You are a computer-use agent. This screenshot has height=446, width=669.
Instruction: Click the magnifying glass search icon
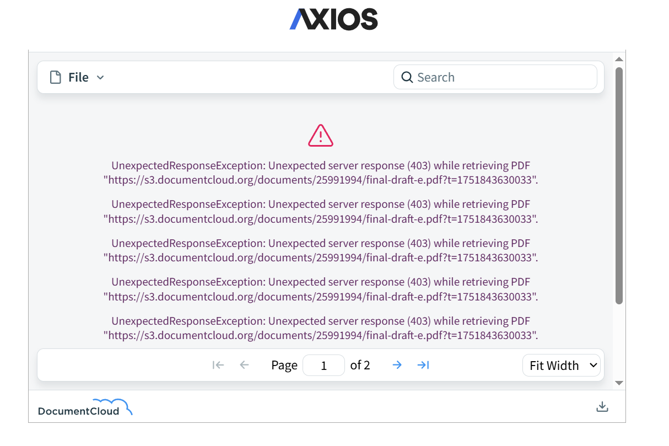coord(407,77)
